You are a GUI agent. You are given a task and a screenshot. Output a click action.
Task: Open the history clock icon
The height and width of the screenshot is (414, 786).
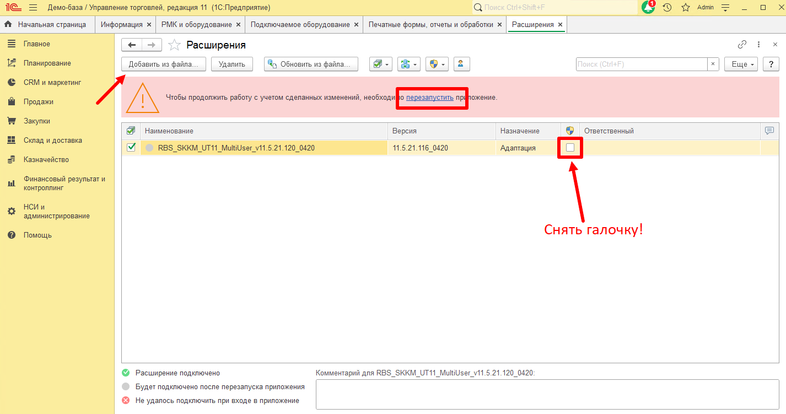pyautogui.click(x=667, y=8)
